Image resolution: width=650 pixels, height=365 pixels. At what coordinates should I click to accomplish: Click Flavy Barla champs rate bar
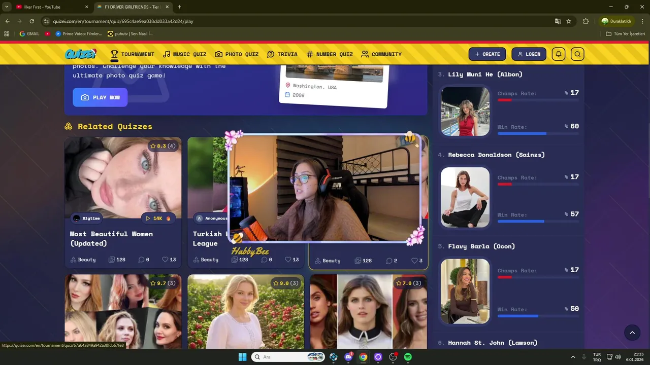point(538,277)
